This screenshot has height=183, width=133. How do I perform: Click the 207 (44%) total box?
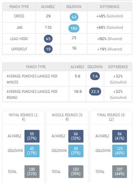click(120, 172)
